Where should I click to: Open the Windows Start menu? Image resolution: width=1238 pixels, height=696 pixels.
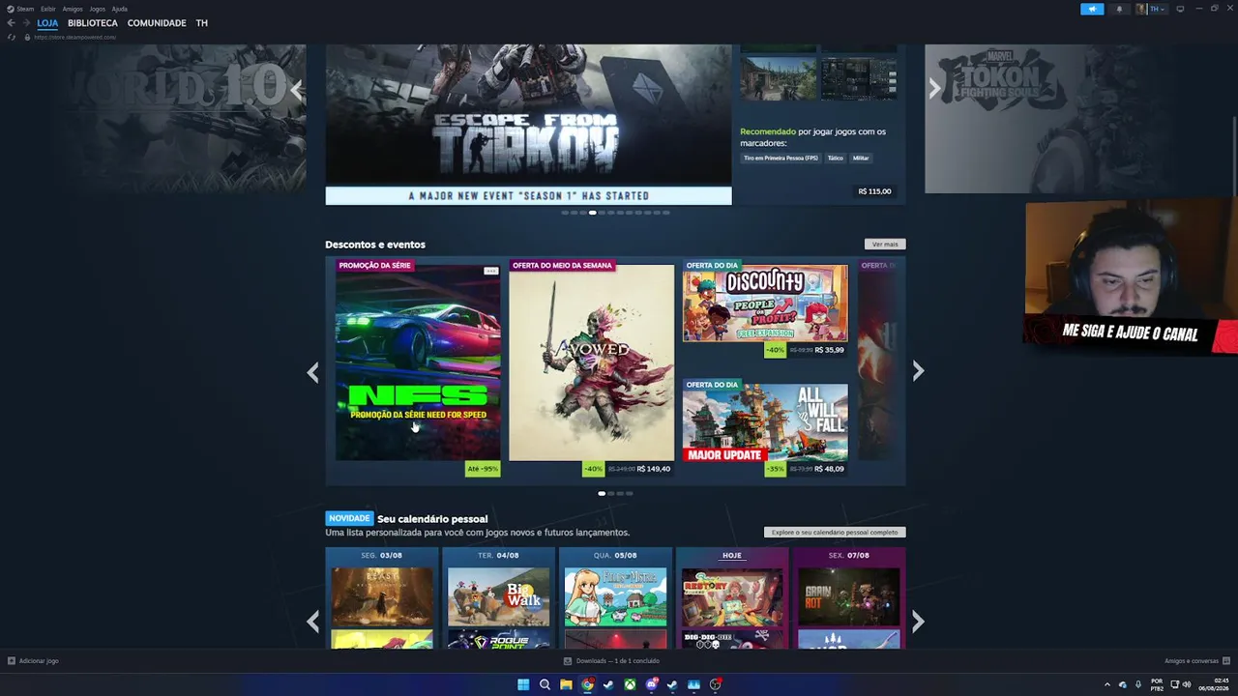[523, 684]
